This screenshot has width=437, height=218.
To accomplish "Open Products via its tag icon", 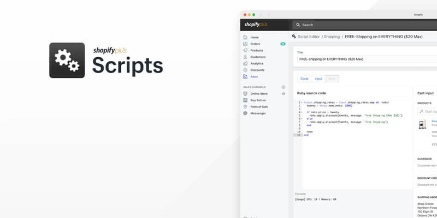I will (x=245, y=50).
